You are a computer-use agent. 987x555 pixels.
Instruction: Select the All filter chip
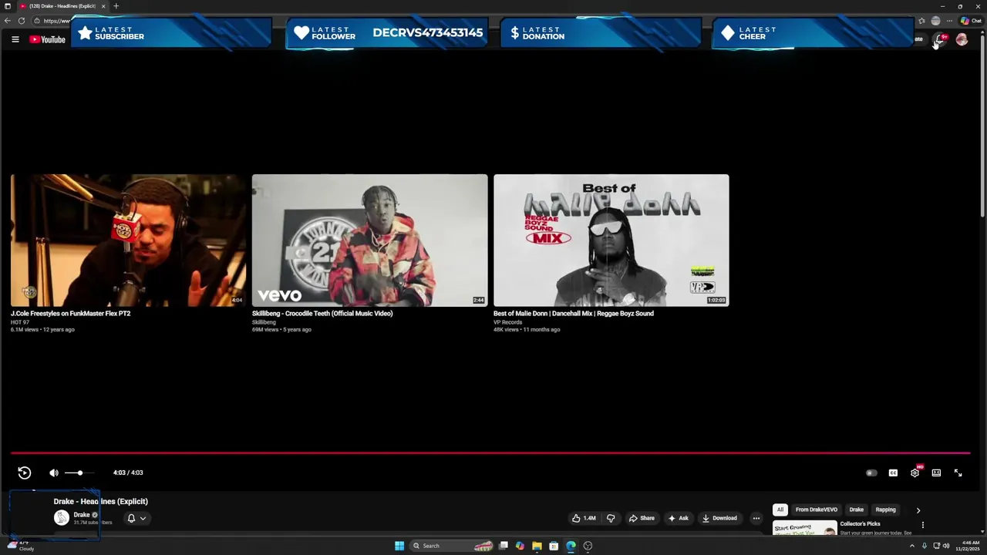(x=780, y=510)
